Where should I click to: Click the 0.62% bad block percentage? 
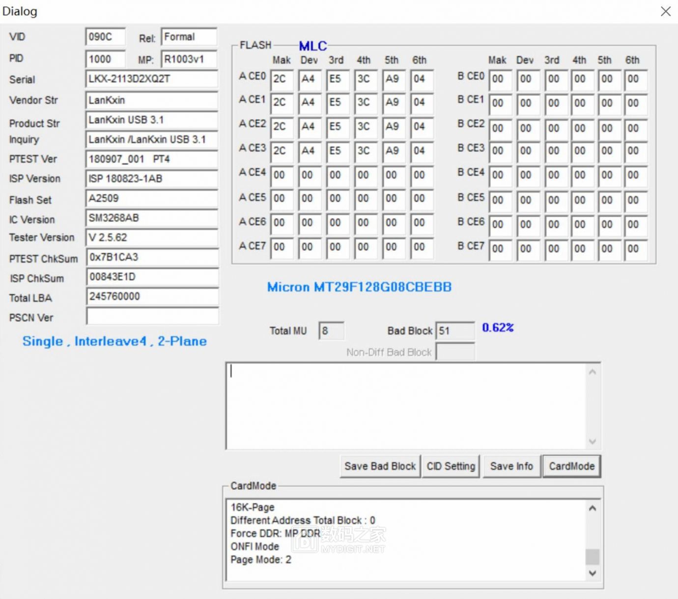[498, 328]
